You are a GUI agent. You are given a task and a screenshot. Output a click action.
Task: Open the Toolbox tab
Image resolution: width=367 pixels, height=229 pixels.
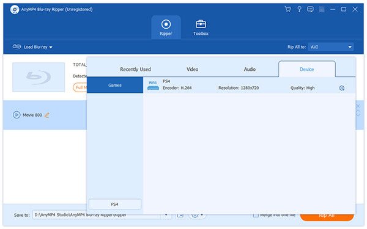pos(201,27)
